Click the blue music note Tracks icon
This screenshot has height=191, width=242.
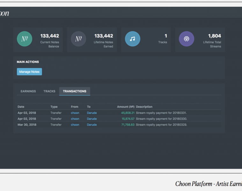pyautogui.click(x=132, y=39)
